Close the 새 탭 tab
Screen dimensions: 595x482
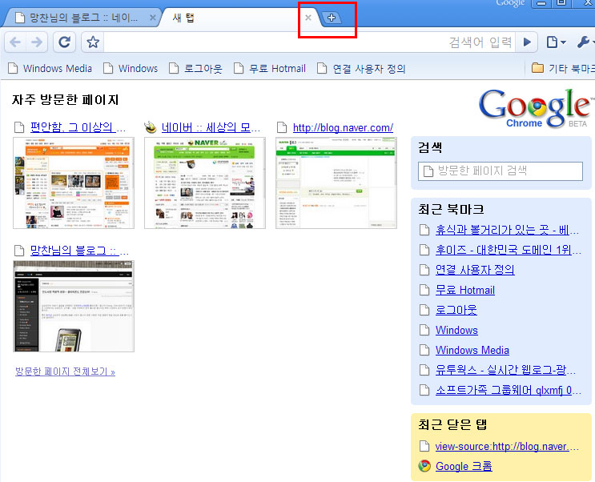pyautogui.click(x=308, y=18)
